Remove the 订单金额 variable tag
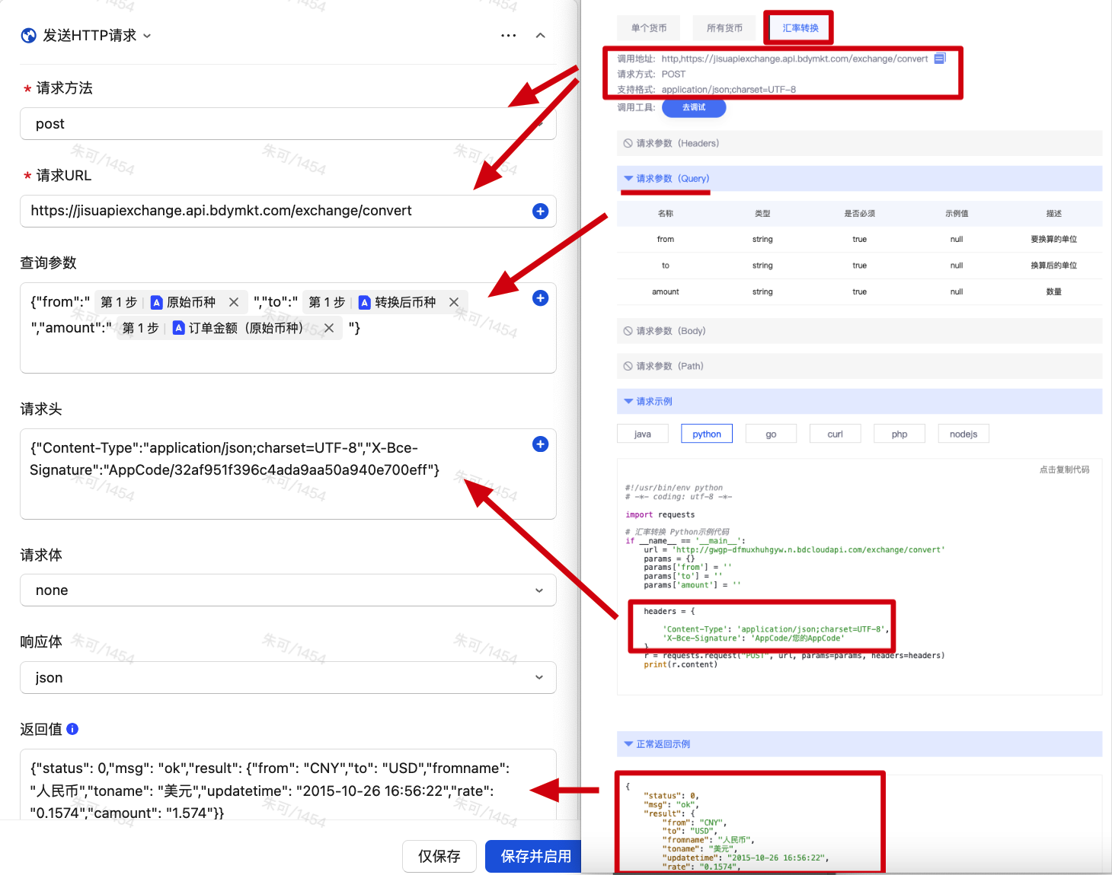This screenshot has height=875, width=1112. [329, 328]
